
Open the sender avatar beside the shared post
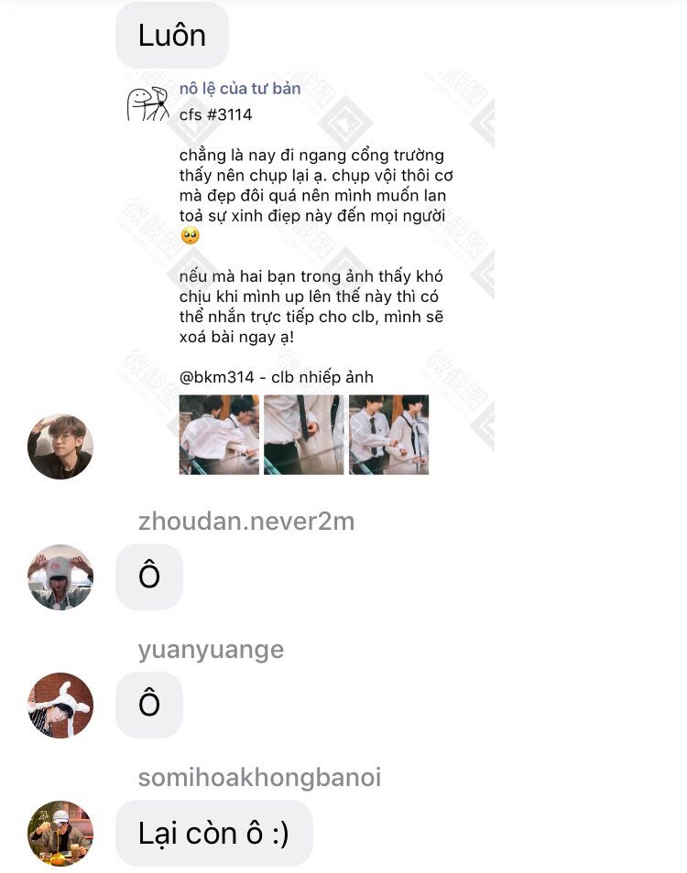60,447
